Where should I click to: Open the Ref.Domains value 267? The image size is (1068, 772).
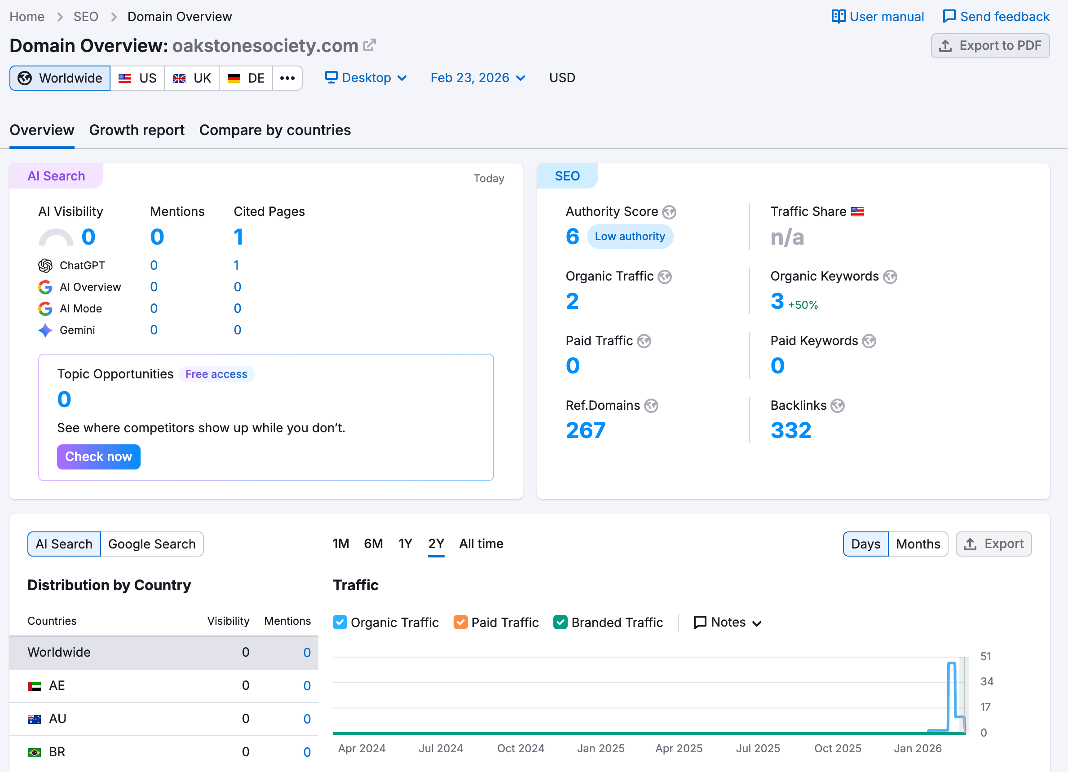585,430
